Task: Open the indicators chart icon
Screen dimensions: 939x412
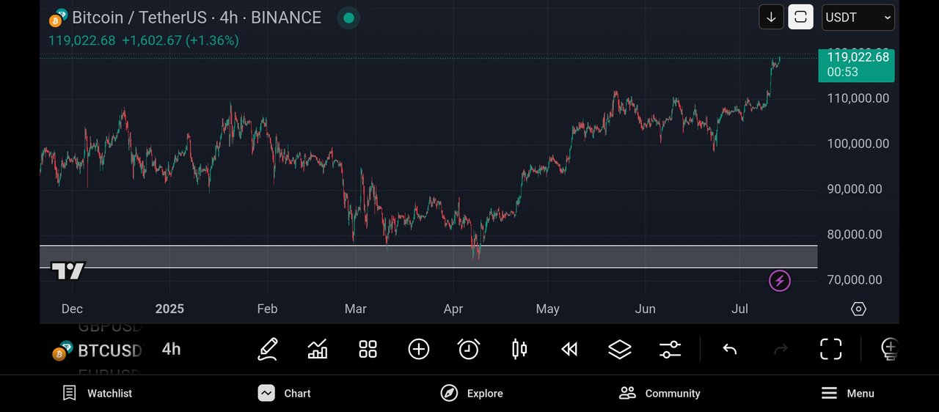Action: click(x=318, y=349)
